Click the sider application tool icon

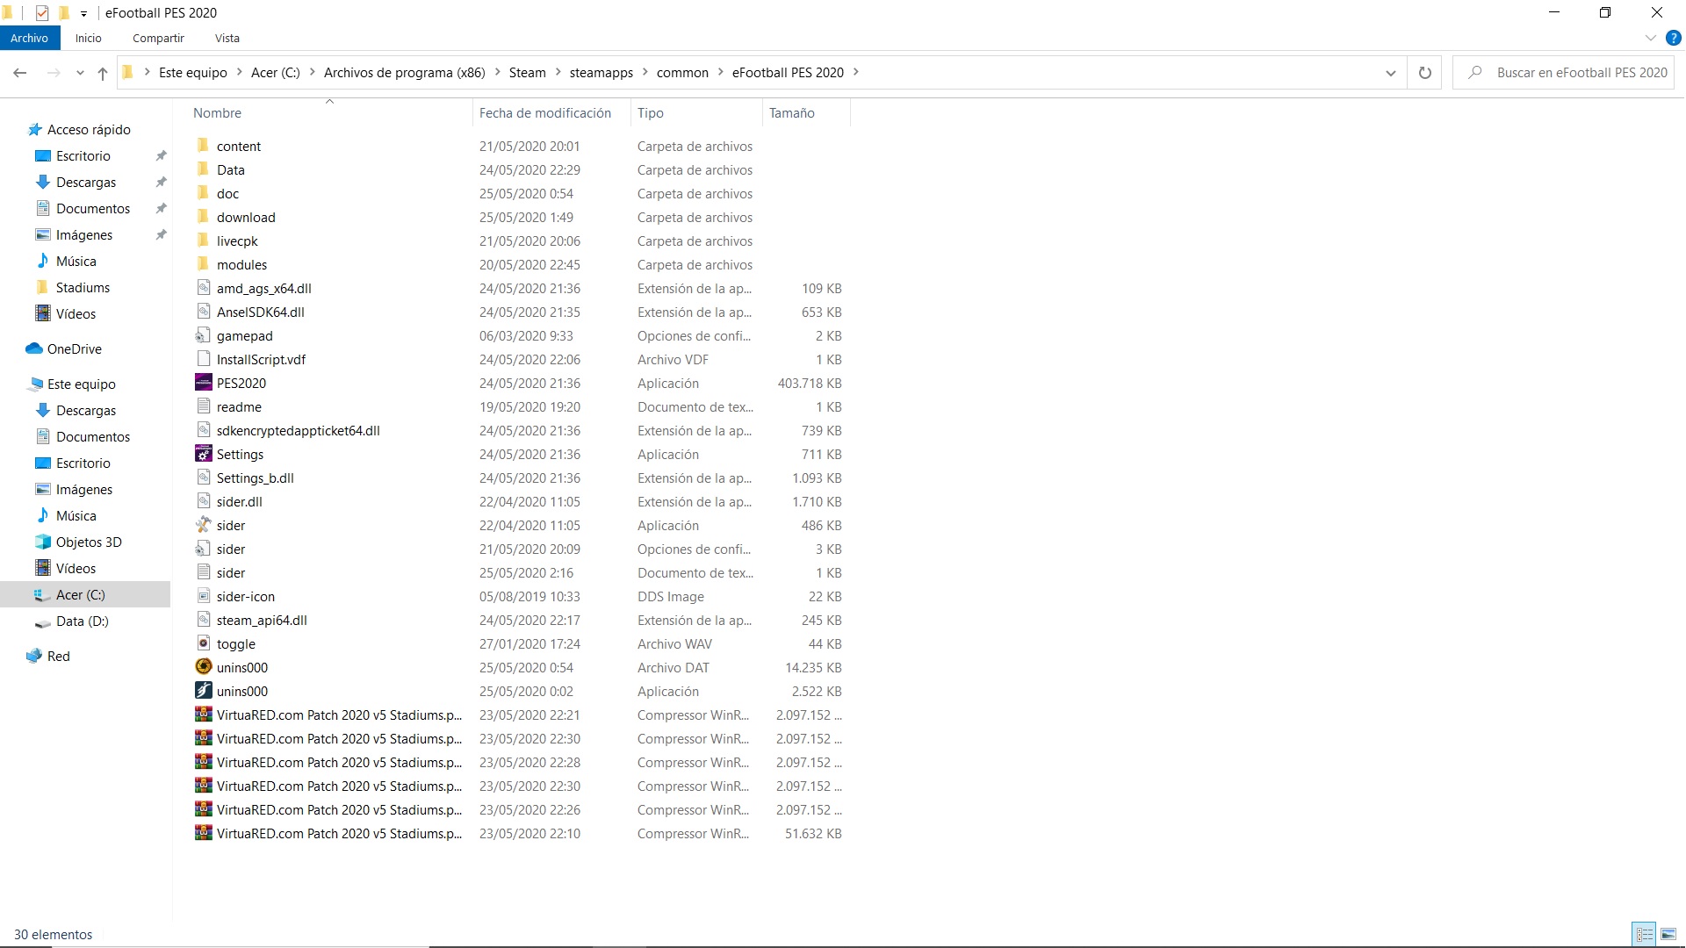(x=203, y=525)
